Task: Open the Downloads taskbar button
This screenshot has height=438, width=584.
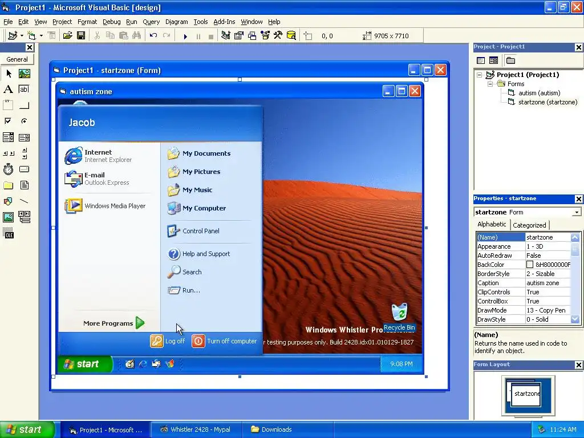Action: click(287, 429)
